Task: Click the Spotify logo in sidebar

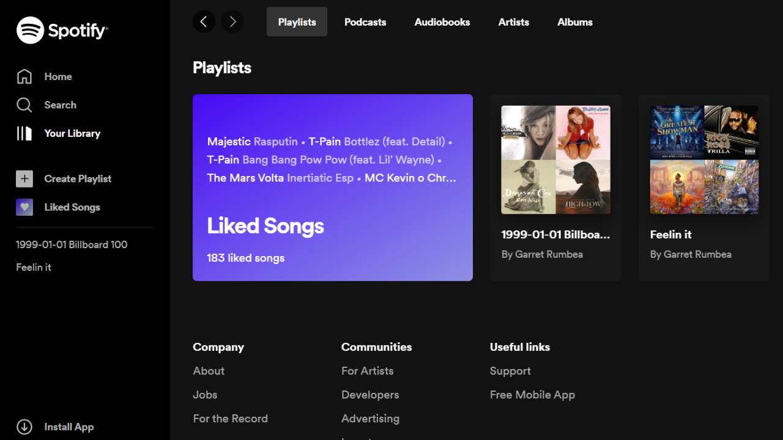Action: (62, 30)
